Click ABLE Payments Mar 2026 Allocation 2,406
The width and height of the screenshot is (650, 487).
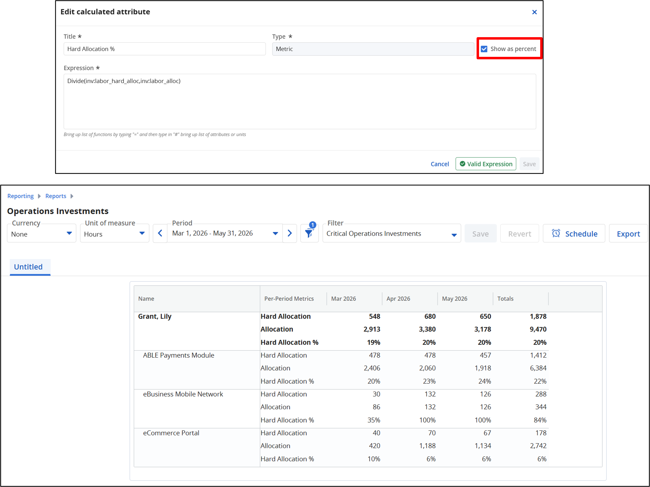pyautogui.click(x=372, y=368)
